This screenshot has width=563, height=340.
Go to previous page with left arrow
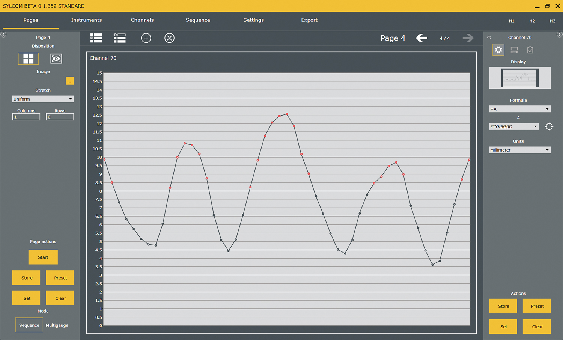tap(421, 38)
